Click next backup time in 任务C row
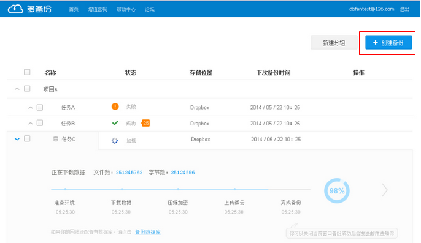 [x=276, y=140]
